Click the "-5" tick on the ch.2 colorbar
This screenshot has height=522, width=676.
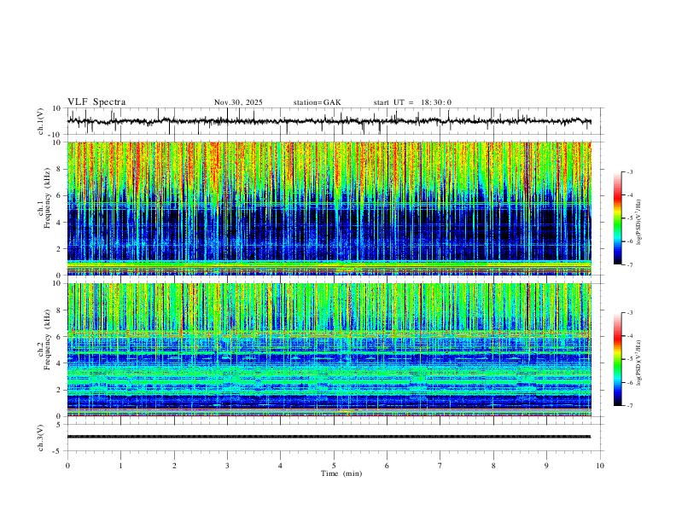[x=629, y=359]
